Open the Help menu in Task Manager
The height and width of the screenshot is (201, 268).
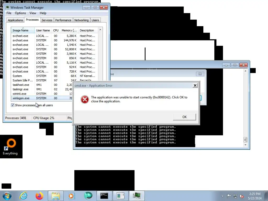(x=43, y=13)
